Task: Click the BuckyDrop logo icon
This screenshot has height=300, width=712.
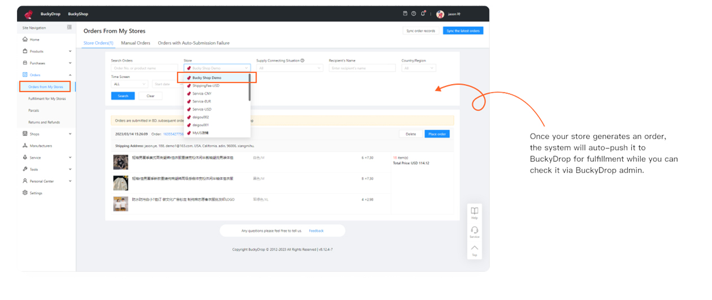Action: [x=28, y=14]
